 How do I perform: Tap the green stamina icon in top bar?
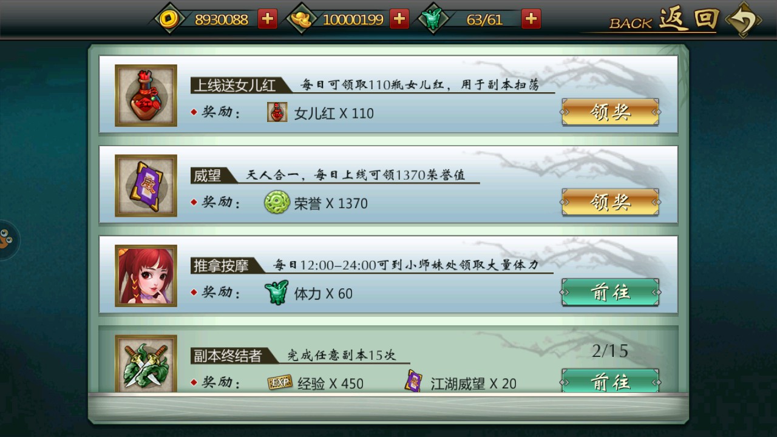pos(433,19)
